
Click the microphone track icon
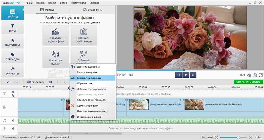(4, 129)
